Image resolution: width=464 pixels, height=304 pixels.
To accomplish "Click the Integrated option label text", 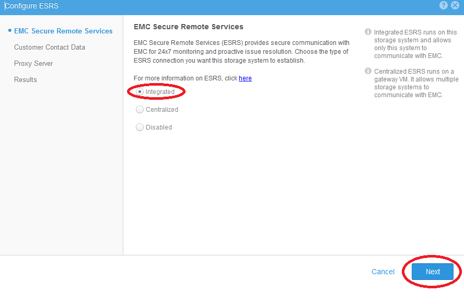I will [159, 91].
